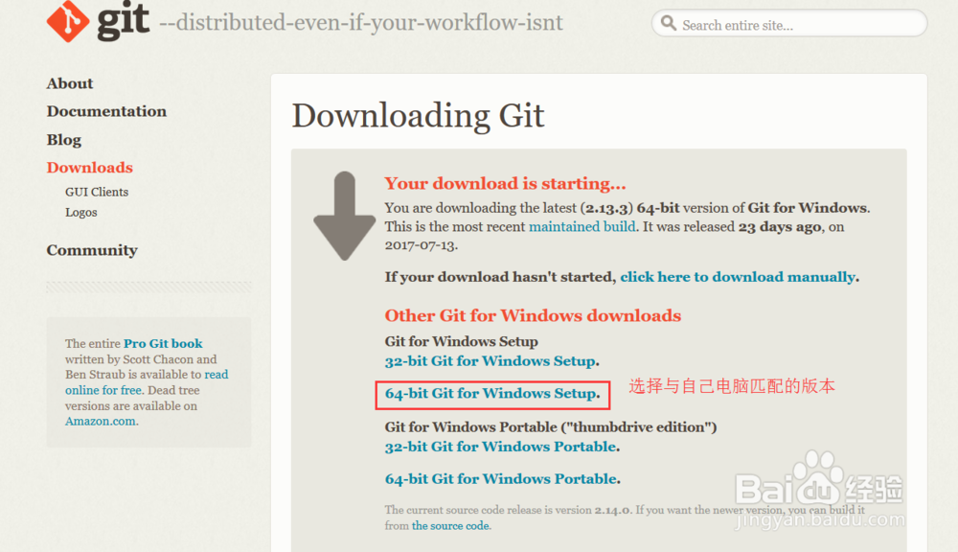The height and width of the screenshot is (552, 958).
Task: Open the Amazon.com link
Action: [101, 421]
